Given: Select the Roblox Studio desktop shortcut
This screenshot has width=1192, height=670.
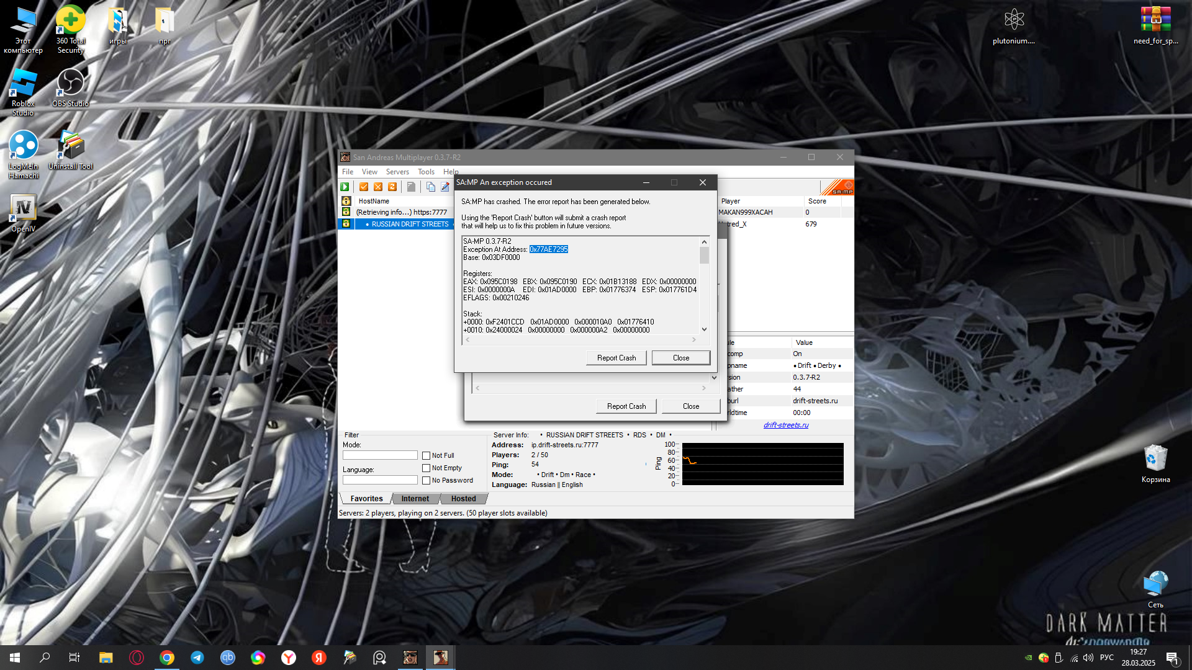Looking at the screenshot, I should click(23, 92).
